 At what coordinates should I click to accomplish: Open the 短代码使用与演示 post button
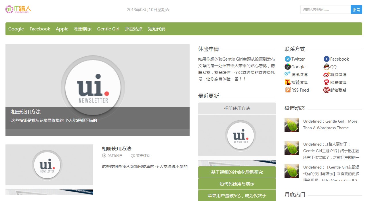(x=237, y=184)
